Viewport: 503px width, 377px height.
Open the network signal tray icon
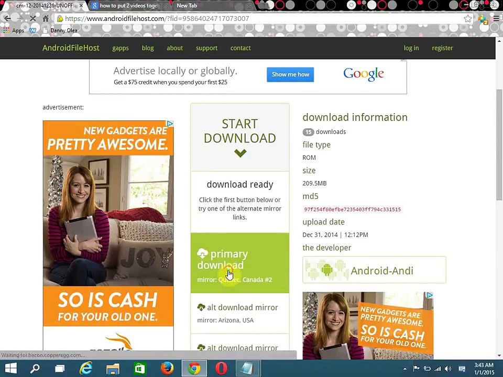click(438, 369)
